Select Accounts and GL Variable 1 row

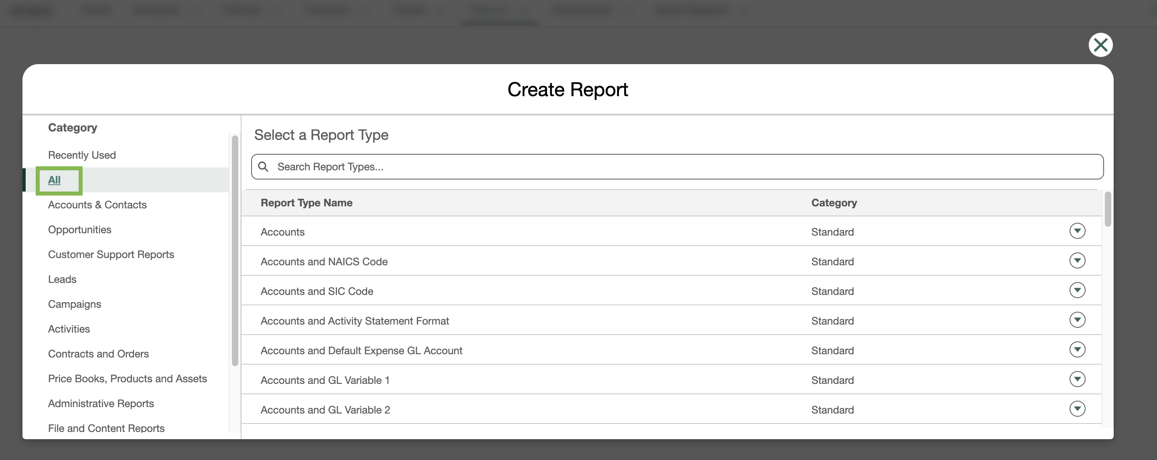(x=672, y=380)
